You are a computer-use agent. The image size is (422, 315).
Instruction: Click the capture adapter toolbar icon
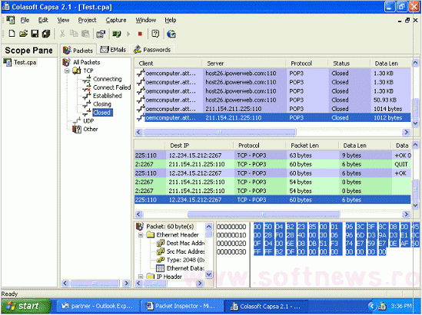(117, 34)
